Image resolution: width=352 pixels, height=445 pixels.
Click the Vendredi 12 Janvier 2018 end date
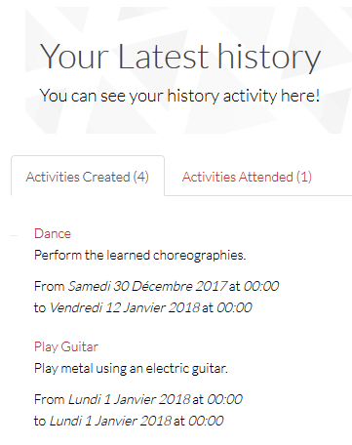pyautogui.click(x=125, y=307)
